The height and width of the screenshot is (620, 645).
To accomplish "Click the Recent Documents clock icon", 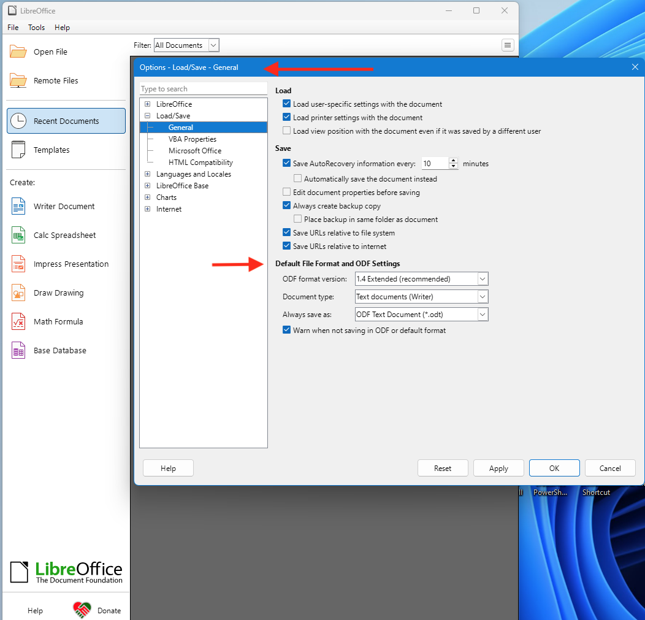I will click(x=18, y=121).
